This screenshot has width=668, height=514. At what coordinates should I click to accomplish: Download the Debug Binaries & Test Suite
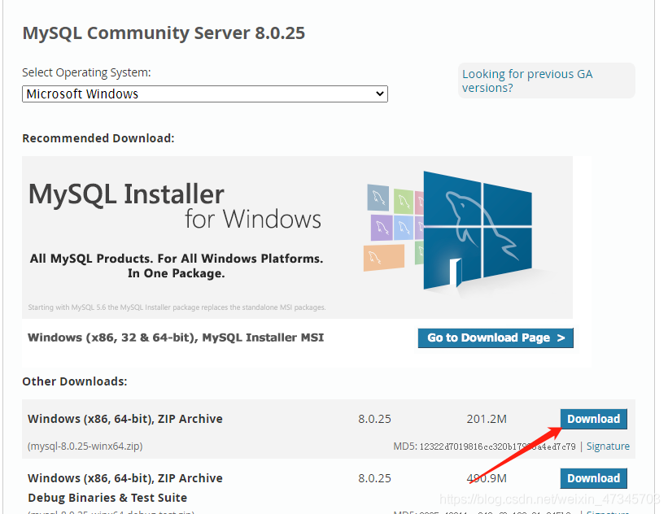593,478
